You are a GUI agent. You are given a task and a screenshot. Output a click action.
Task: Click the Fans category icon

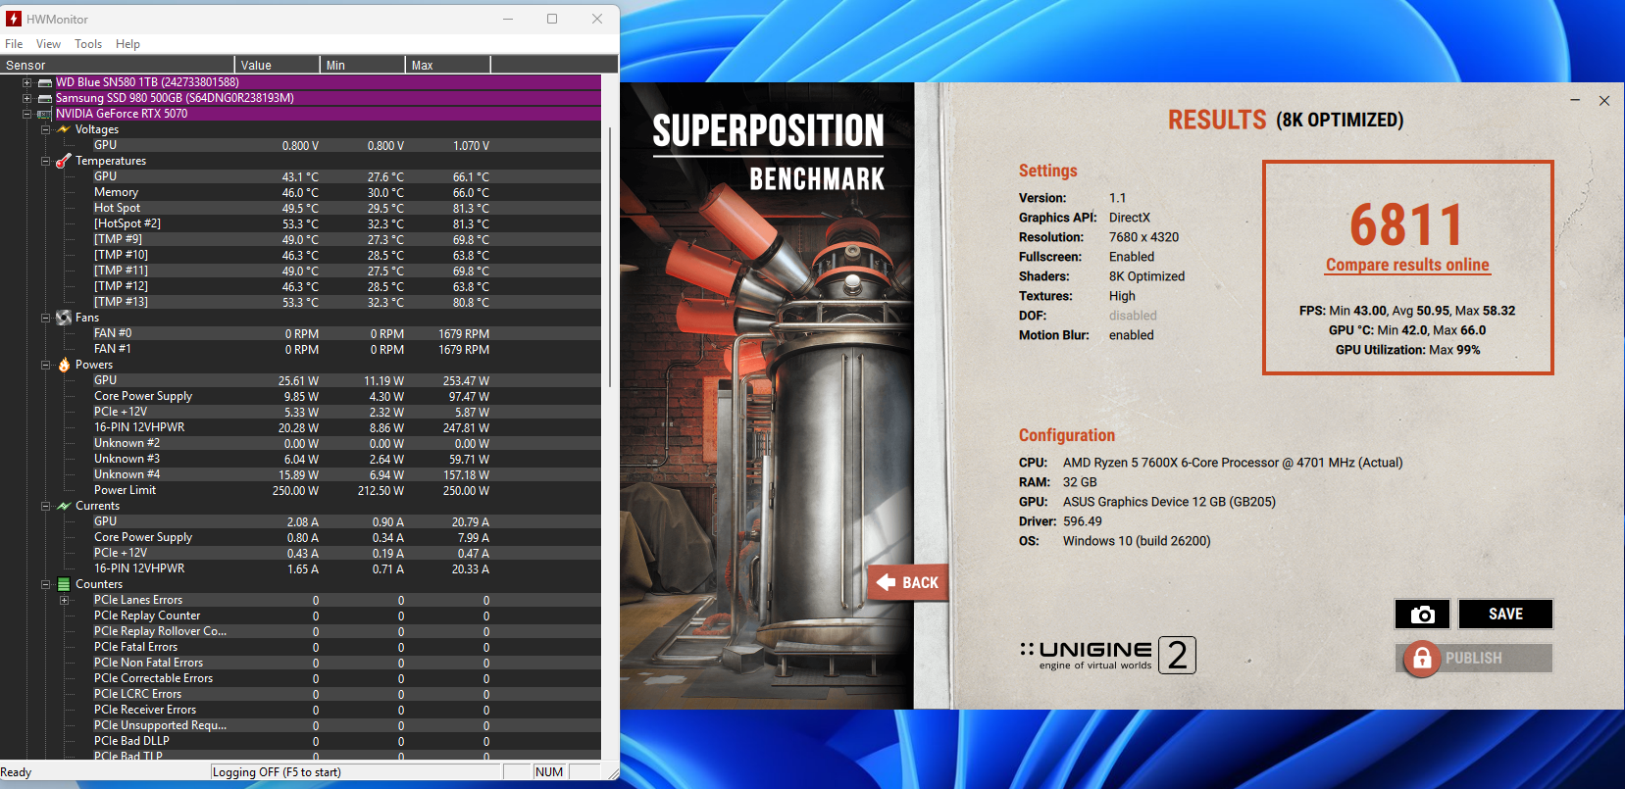(x=64, y=318)
